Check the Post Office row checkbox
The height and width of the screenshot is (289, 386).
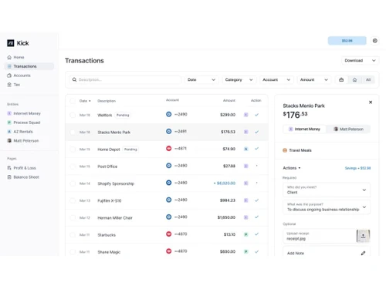point(73,166)
